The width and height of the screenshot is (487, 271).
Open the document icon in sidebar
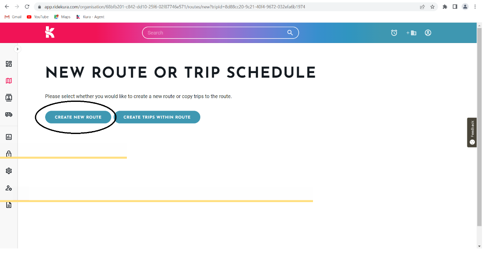[x=9, y=205]
